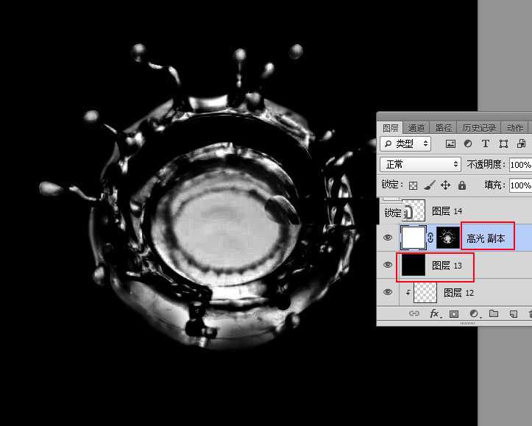Click the type layer filter icon

(x=486, y=144)
